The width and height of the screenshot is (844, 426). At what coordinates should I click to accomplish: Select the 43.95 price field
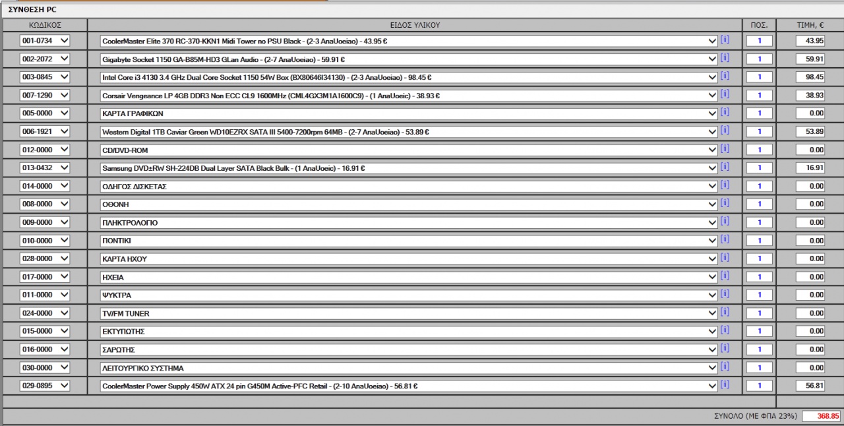point(810,41)
